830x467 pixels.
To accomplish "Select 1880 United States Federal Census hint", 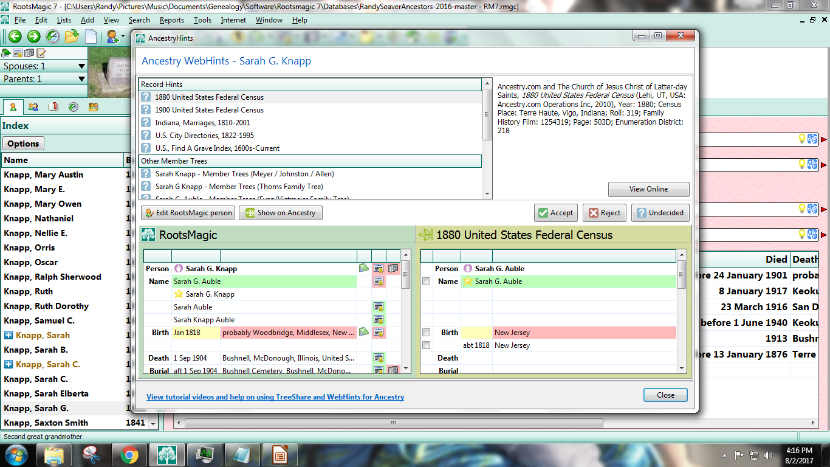I will tap(310, 97).
